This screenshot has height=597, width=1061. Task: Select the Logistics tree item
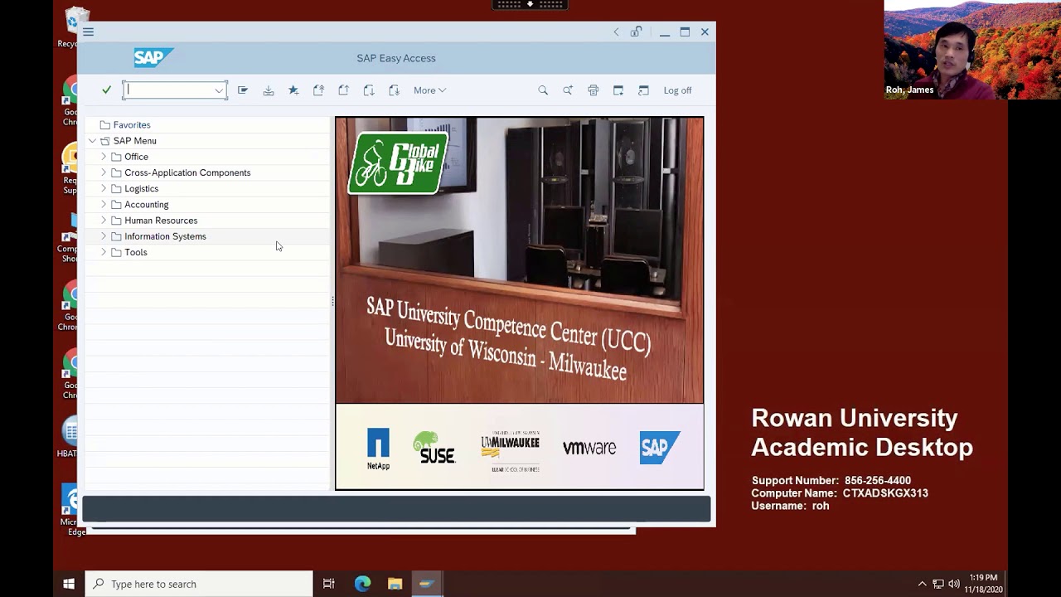pos(141,188)
